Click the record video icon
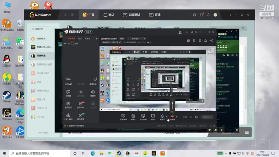Viewport: 279px width, 157px height. coord(185,117)
